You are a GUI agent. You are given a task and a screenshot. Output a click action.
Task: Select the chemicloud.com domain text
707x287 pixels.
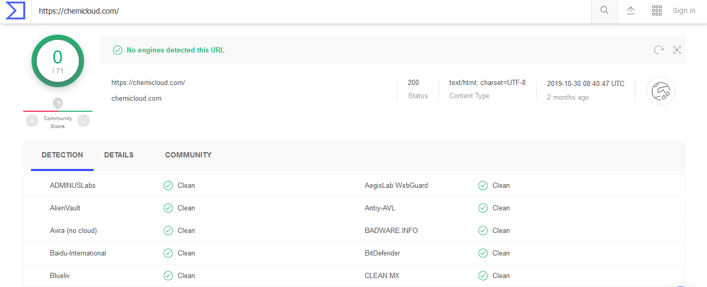pos(136,98)
